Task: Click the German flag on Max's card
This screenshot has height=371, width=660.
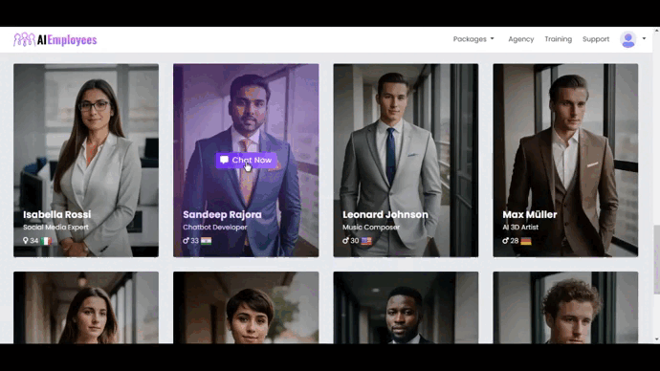Action: coord(526,241)
